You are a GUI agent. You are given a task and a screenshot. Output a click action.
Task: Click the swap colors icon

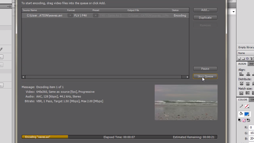[x=248, y=120]
